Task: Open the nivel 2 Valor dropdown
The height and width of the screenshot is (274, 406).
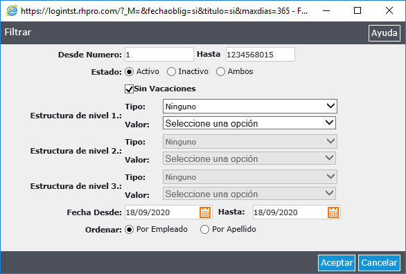Action: coord(249,158)
